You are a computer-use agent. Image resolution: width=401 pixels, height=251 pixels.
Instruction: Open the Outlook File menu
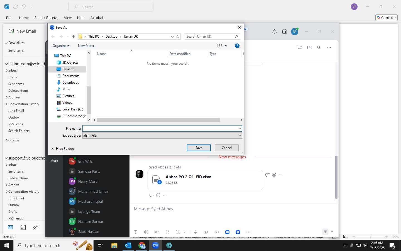pos(9,18)
